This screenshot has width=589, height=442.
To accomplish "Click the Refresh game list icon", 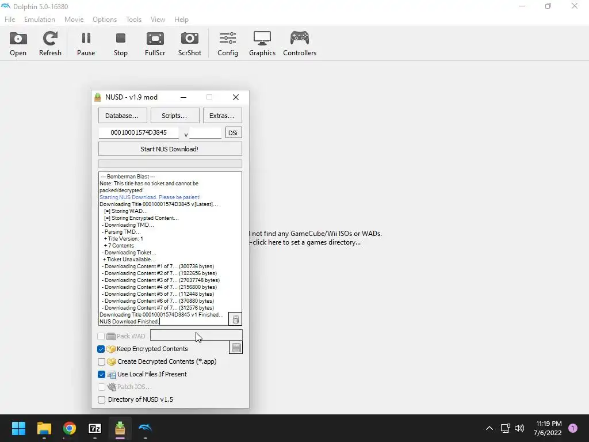I will [x=50, y=44].
